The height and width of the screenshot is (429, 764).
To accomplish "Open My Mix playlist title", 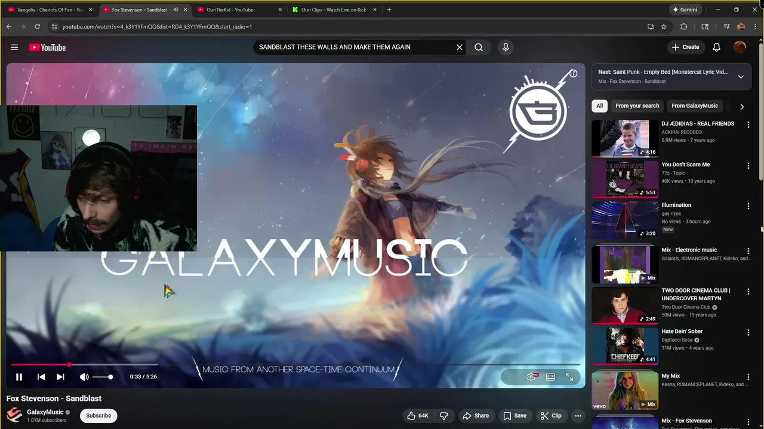I will click(670, 376).
